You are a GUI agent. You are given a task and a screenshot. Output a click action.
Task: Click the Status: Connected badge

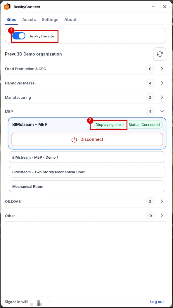[x=144, y=125]
